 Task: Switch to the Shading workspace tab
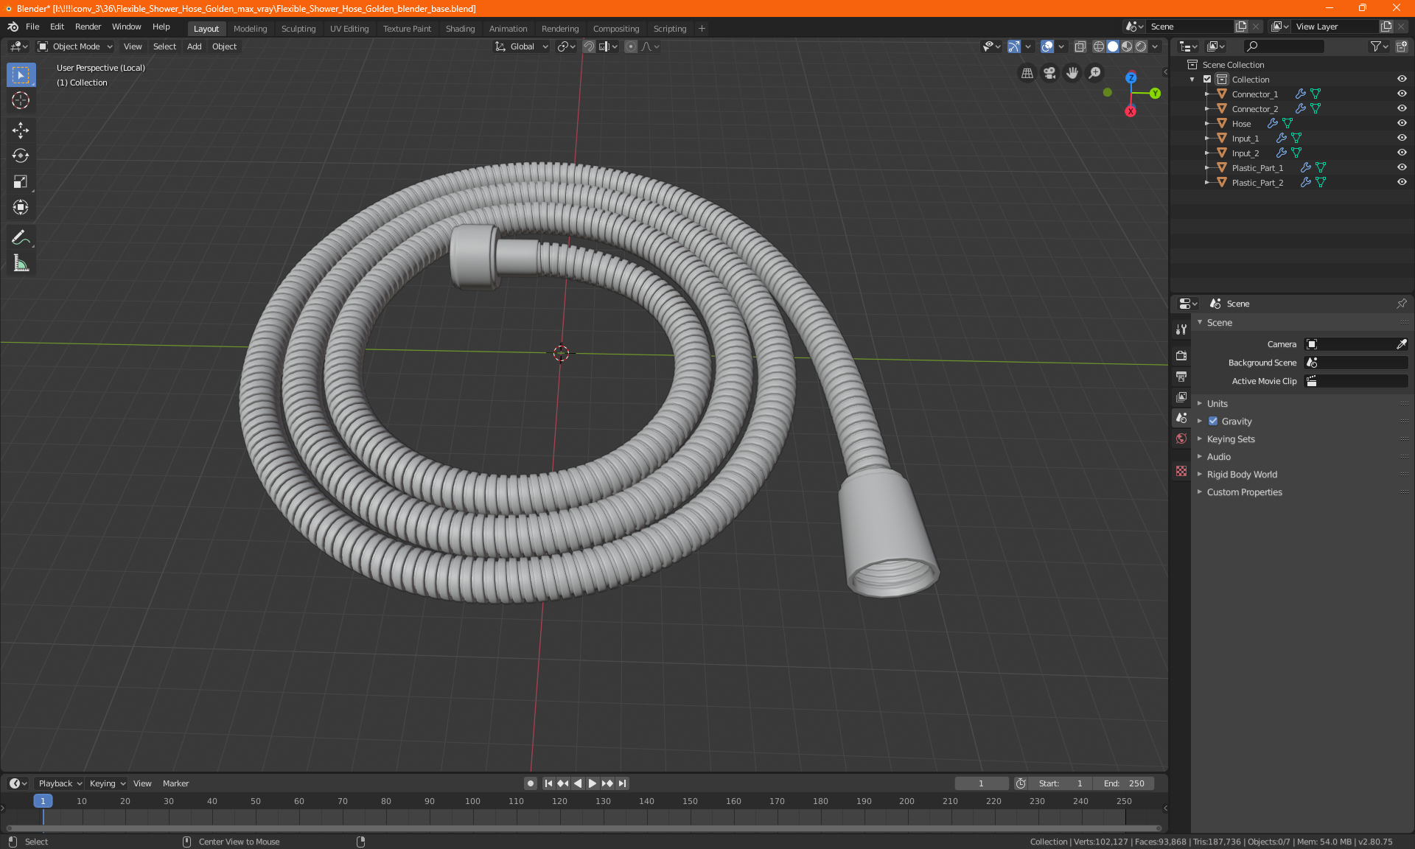coord(460,29)
